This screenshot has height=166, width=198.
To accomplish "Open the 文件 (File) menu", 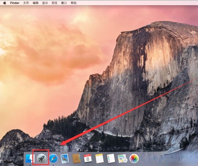I will coord(26,3).
